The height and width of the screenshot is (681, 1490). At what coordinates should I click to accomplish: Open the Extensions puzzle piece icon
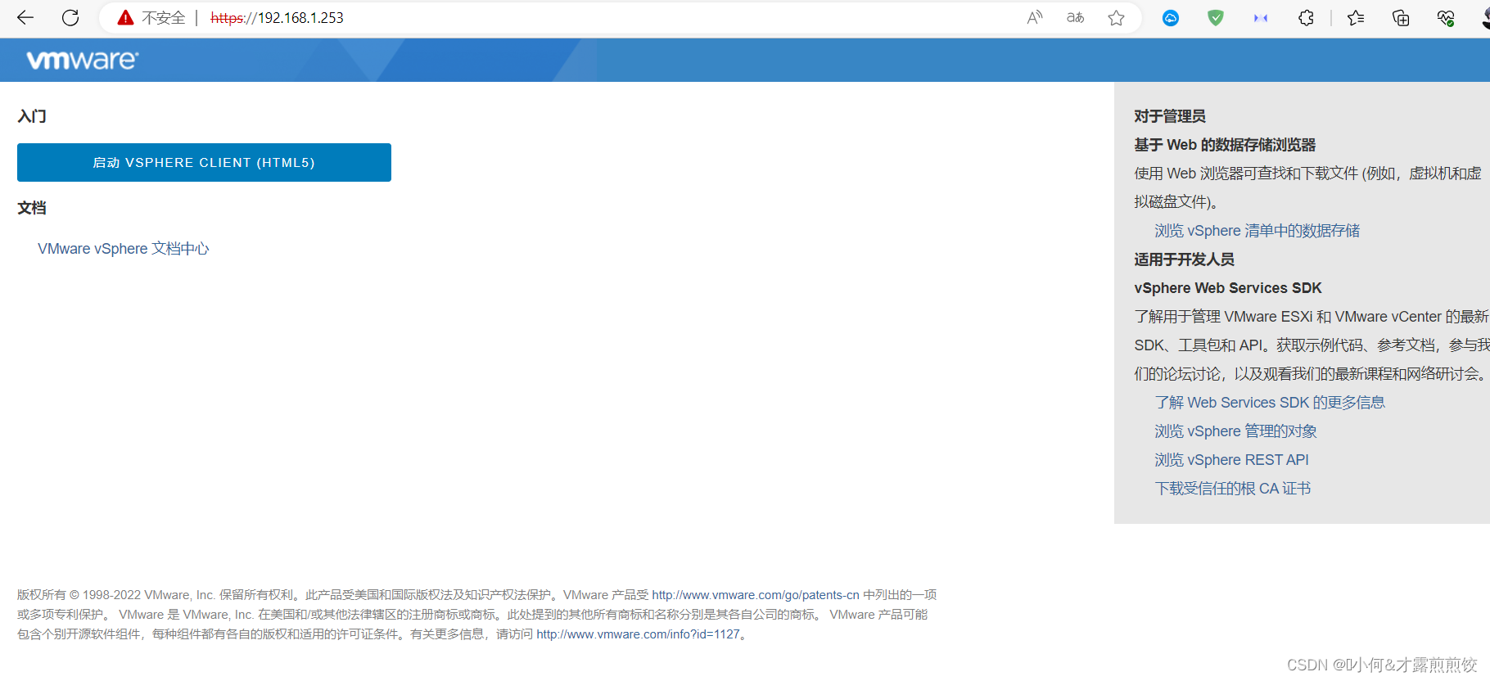click(1306, 18)
